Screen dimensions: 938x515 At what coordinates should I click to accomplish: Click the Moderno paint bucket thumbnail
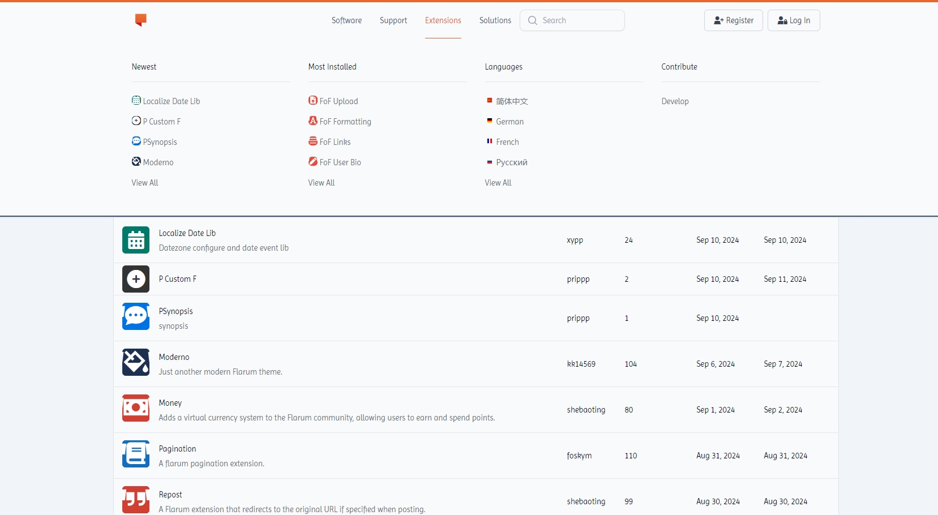(x=136, y=362)
